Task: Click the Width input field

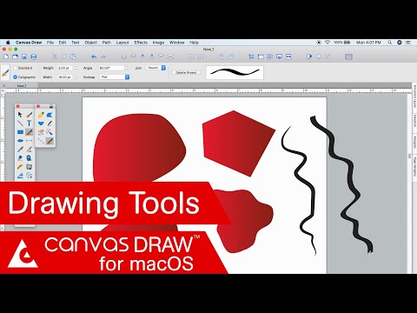Action: (65, 77)
